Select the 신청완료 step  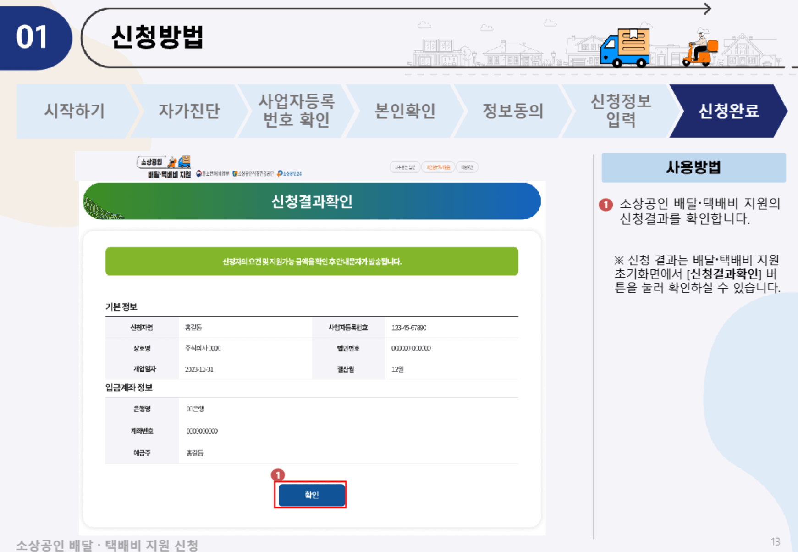[x=728, y=112]
